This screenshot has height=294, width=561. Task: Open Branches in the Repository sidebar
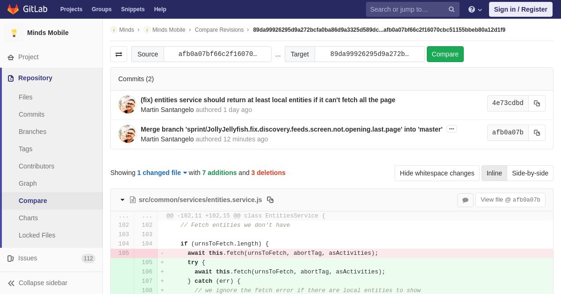(32, 132)
